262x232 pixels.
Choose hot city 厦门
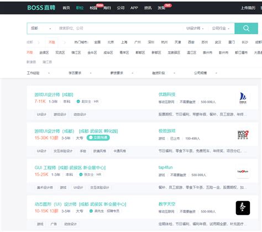[232, 42]
